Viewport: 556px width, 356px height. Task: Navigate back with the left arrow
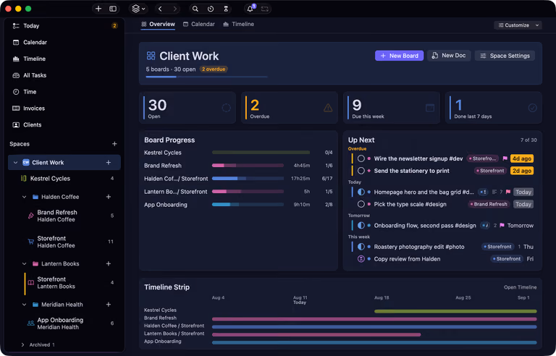[x=160, y=9]
